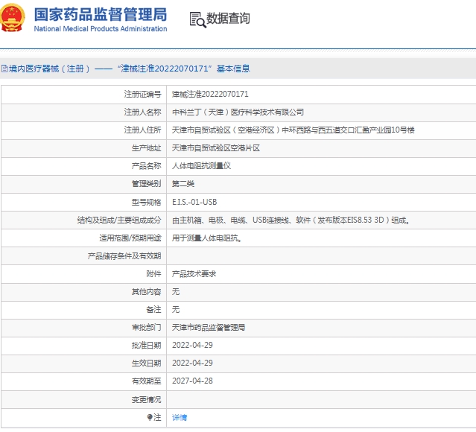Click the 注册人住所 label

[x=143, y=130]
